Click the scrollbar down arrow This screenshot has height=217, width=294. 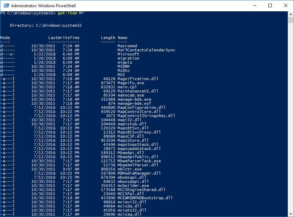291,214
